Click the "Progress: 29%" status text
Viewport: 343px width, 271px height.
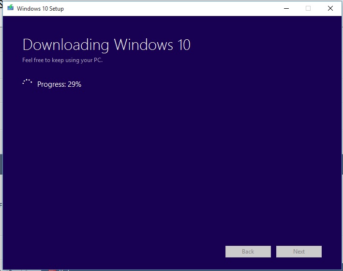(x=59, y=84)
